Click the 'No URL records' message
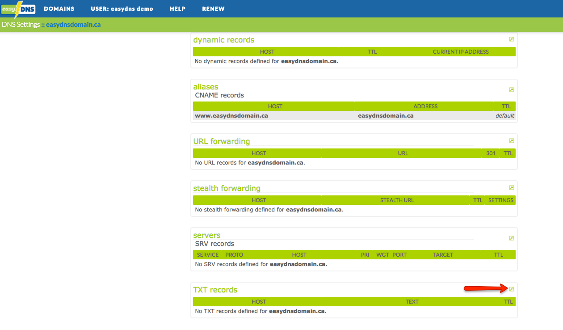 pos(250,163)
